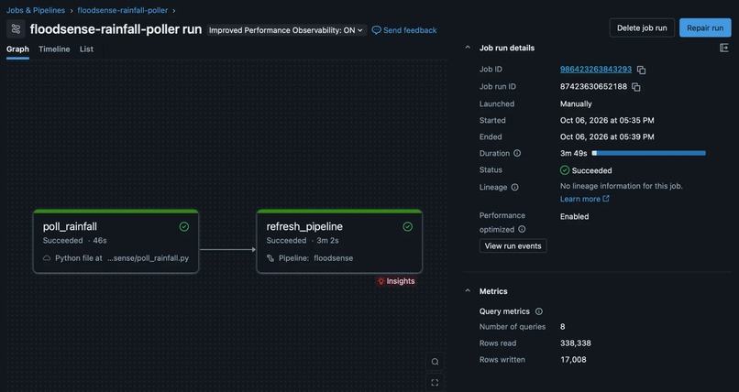Click the Repair run button
This screenshot has height=392, width=739.
pos(705,27)
